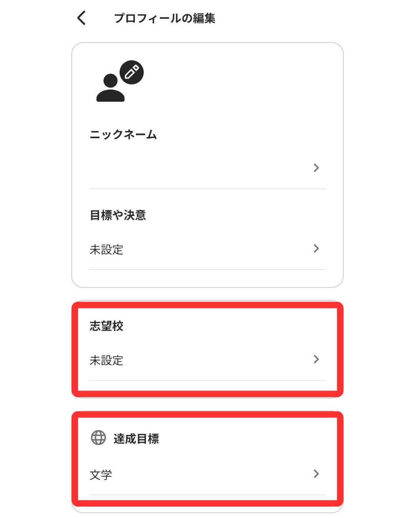Image resolution: width=415 pixels, height=518 pixels.
Task: Open the 文学 value entry
Action: 101,475
